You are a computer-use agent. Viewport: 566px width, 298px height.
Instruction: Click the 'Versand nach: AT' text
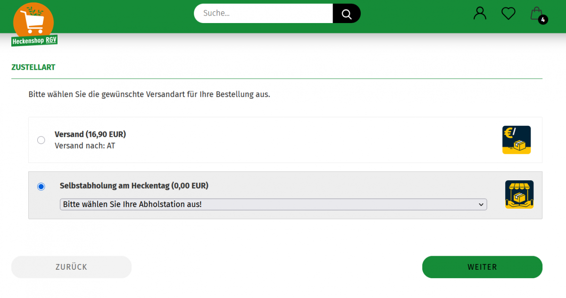pyautogui.click(x=85, y=145)
